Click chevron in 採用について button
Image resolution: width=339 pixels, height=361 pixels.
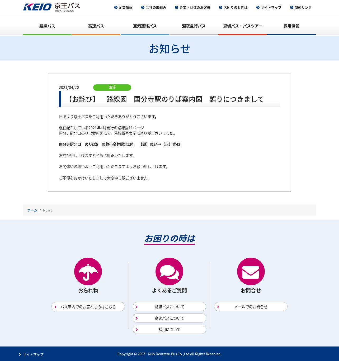pyautogui.click(x=137, y=330)
